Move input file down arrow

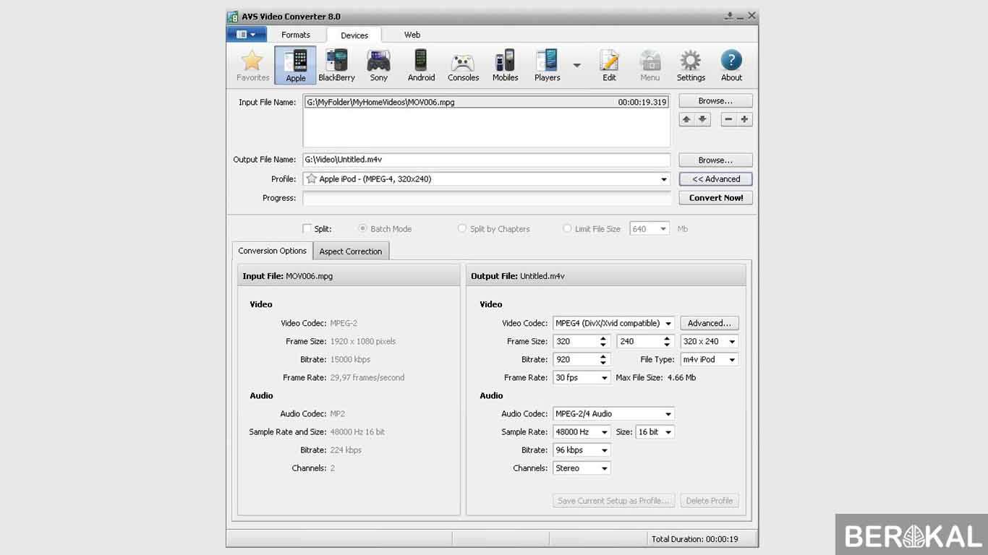click(x=702, y=120)
